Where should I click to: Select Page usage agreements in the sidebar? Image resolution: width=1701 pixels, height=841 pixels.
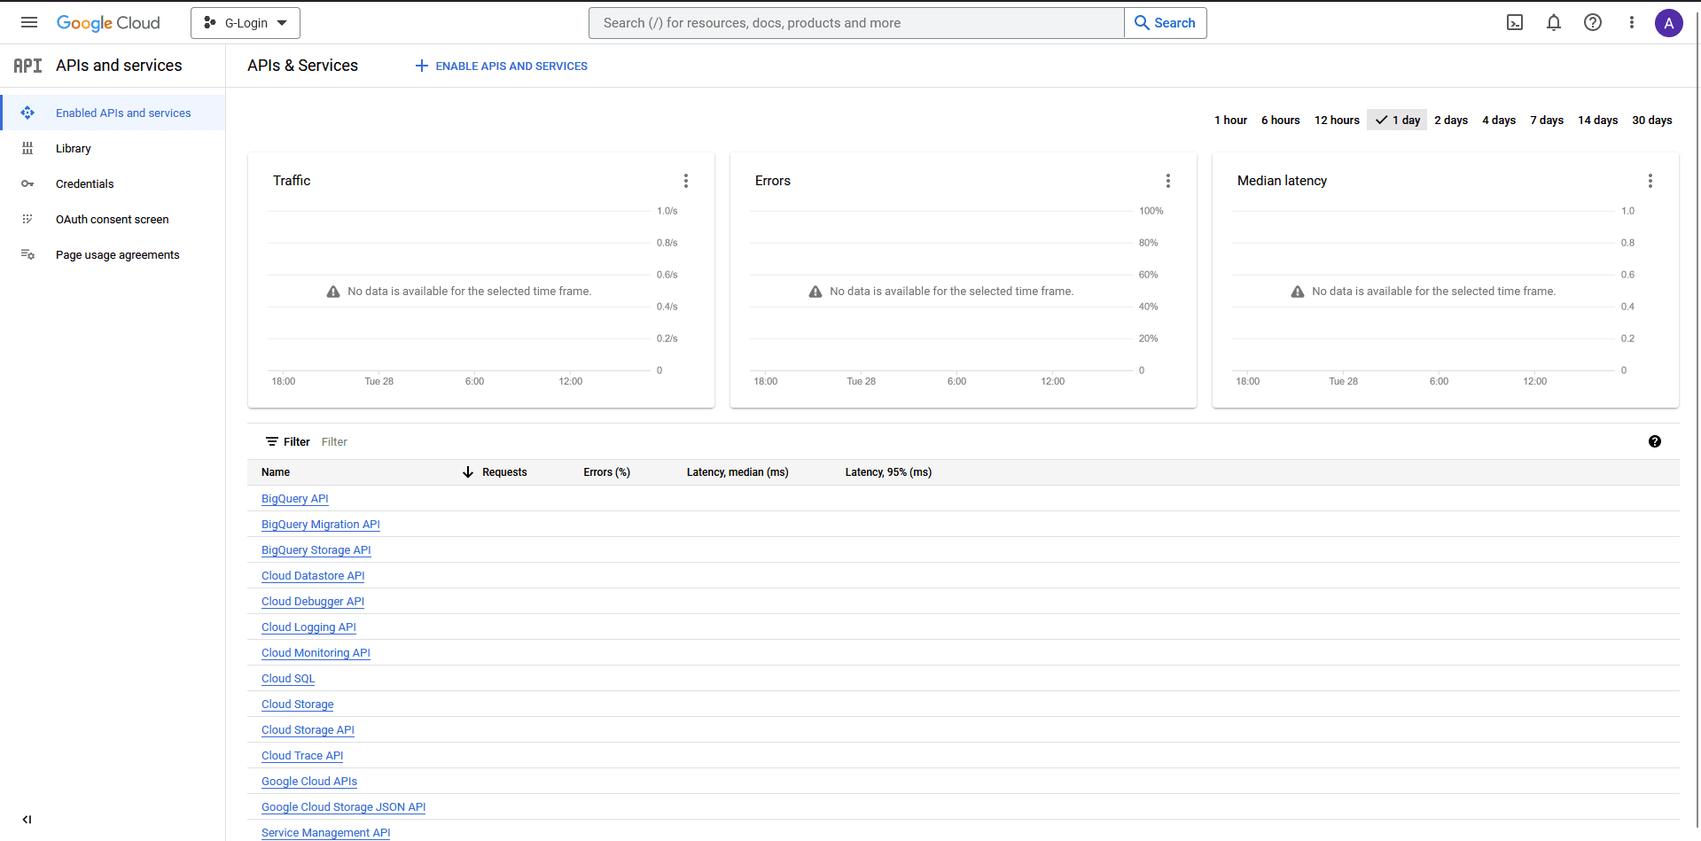coord(117,254)
